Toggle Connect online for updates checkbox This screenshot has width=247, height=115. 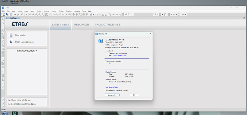point(9,104)
